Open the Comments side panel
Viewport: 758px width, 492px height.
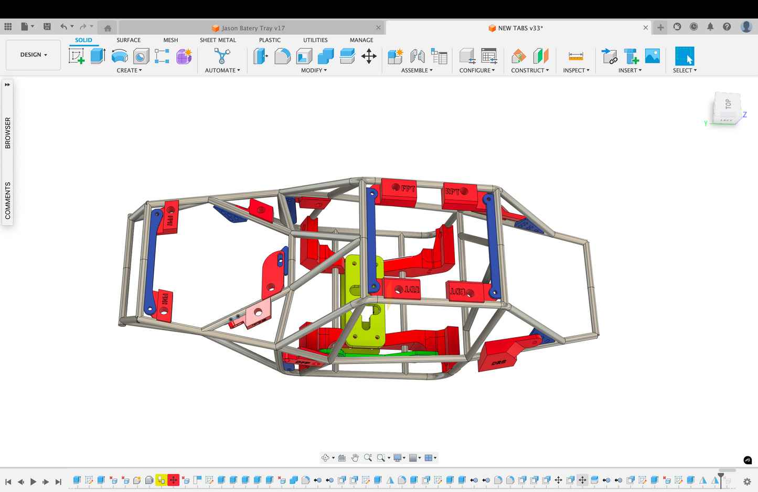tap(7, 200)
